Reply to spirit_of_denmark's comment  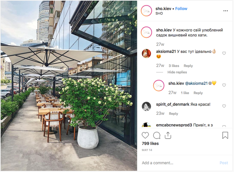[x=174, y=114]
